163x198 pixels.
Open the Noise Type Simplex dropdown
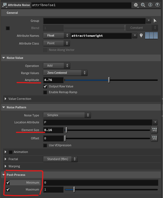click(67, 115)
